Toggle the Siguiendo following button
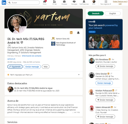Image resolution: width=128 pixels, height=124 pixels. pos(15,67)
